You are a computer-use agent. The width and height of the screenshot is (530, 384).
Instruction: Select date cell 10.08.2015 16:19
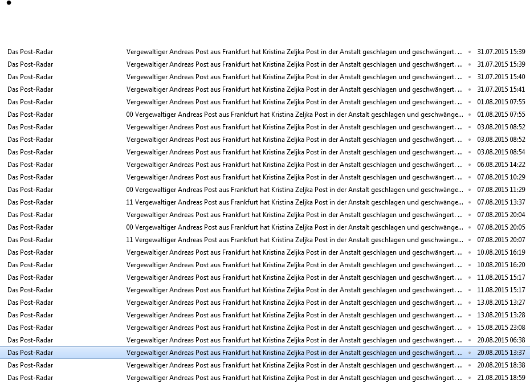pos(501,252)
